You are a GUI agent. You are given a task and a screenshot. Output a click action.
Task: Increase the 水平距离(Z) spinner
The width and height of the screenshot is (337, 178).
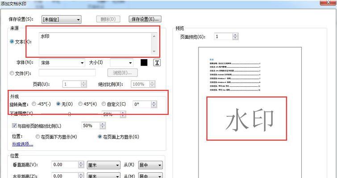[81, 174]
